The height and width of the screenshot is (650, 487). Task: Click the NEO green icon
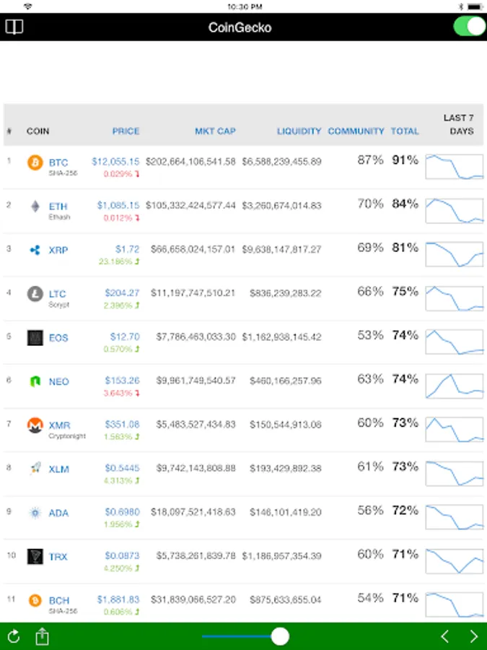[x=35, y=381]
